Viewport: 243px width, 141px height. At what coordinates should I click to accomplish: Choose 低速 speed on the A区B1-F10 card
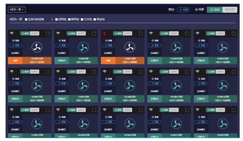tap(201, 84)
